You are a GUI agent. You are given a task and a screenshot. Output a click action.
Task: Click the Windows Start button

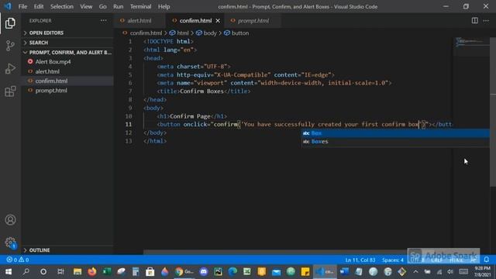[x=9, y=272]
